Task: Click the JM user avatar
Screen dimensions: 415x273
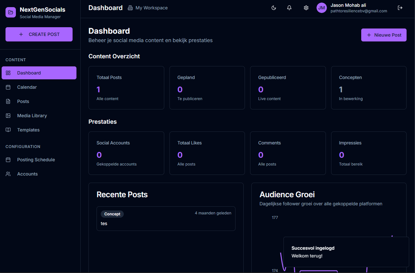Action: pos(321,8)
